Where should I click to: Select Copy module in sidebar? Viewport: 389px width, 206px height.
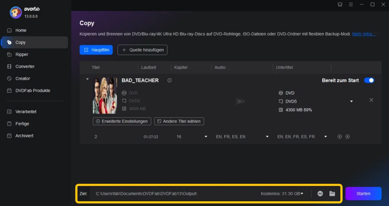pyautogui.click(x=34, y=42)
